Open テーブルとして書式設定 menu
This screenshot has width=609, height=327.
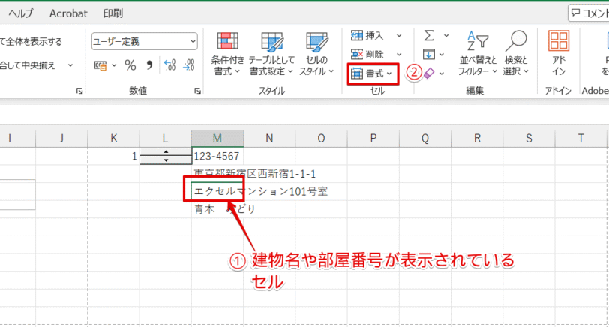pos(271,53)
